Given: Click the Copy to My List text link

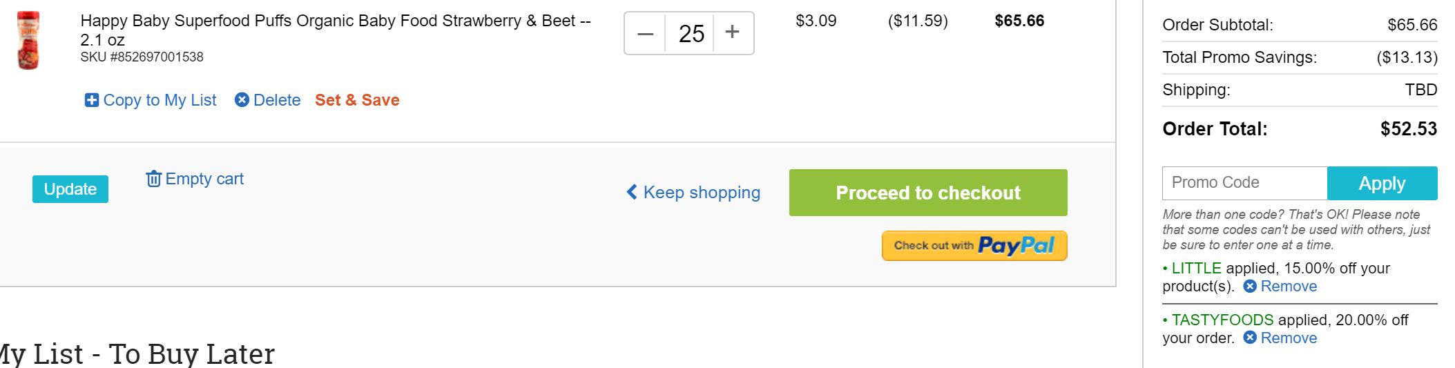Looking at the screenshot, I should (160, 100).
